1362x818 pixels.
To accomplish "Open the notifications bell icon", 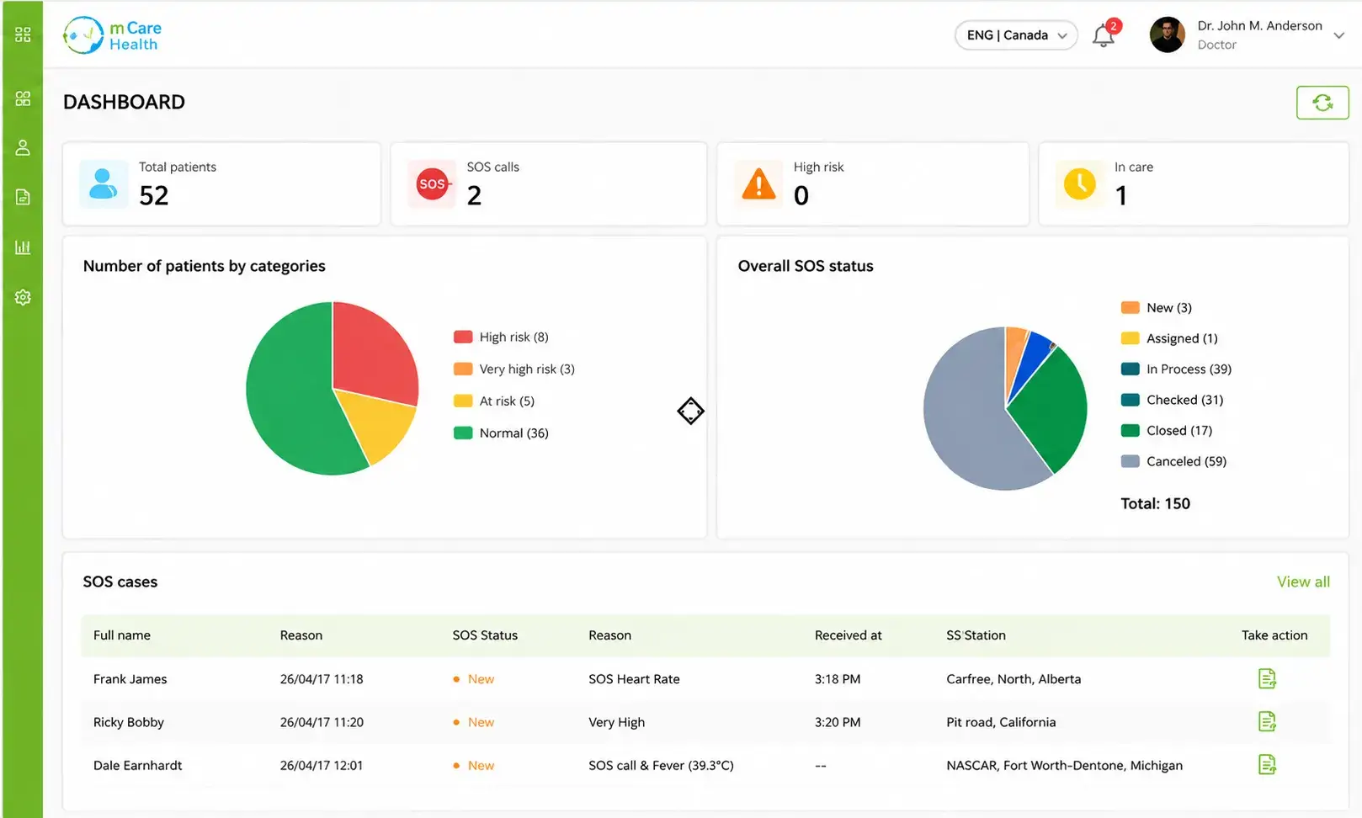I will 1104,35.
